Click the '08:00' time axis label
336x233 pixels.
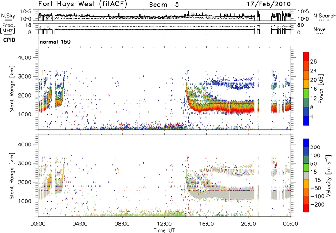(122, 224)
